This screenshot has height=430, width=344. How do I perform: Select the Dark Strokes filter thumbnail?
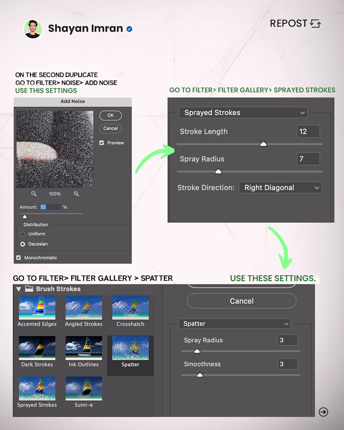tap(37, 348)
